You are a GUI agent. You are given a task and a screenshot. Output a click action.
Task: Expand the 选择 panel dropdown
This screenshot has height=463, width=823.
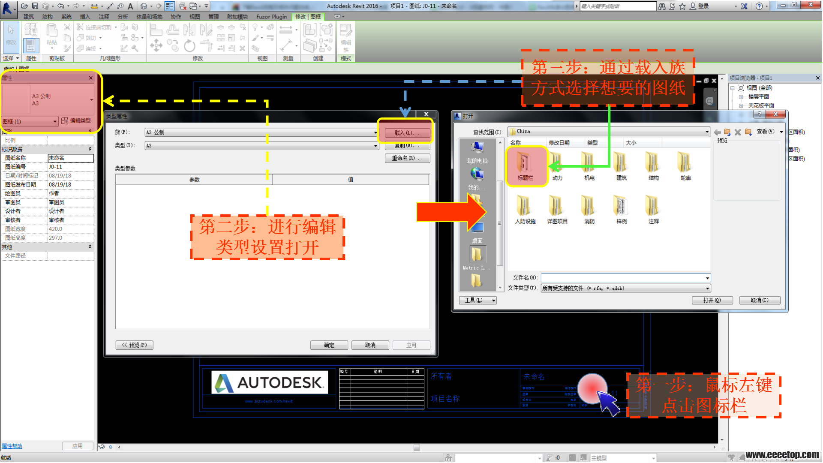click(11, 58)
